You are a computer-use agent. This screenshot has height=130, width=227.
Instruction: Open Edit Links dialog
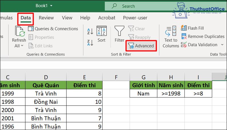pos(41,46)
